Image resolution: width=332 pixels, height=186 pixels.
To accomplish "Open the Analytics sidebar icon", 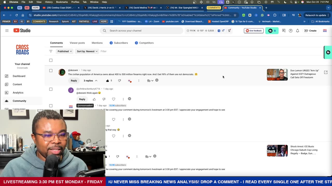I will click(6, 92).
